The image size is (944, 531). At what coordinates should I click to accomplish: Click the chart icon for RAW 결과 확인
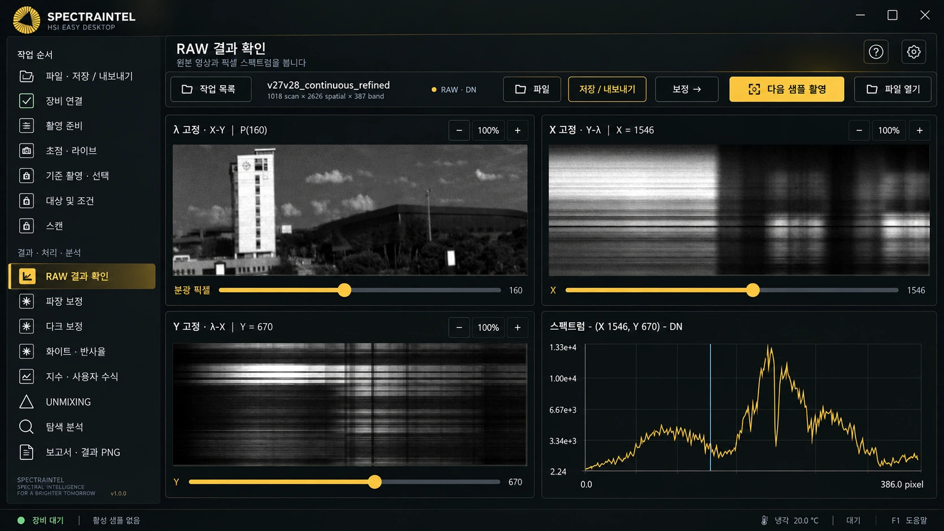[27, 276]
